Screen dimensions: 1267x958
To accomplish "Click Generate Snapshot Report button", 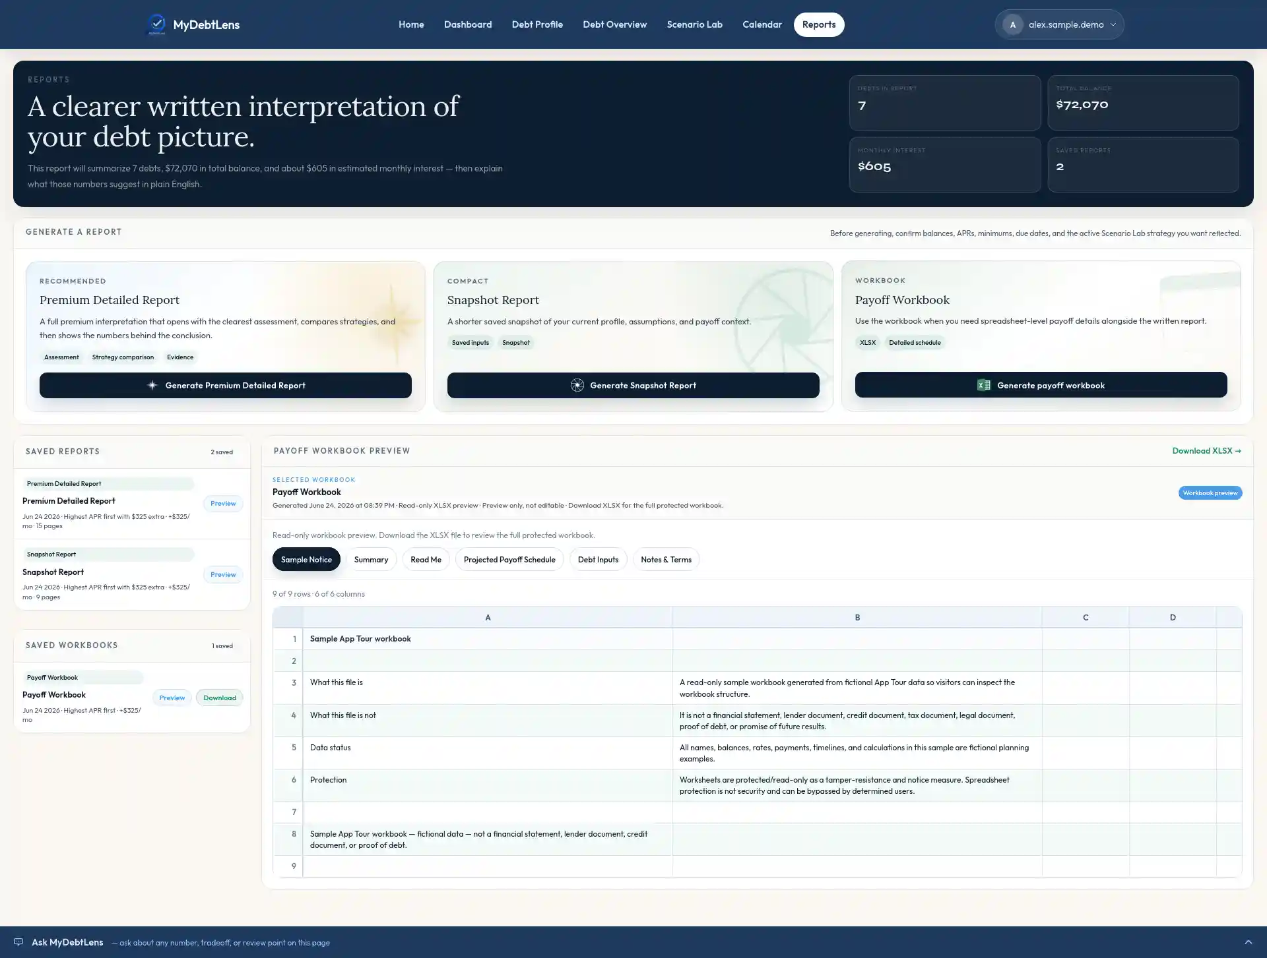I will pyautogui.click(x=633, y=385).
